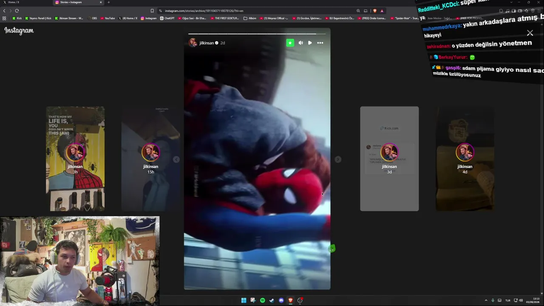Open the ChatGPT bookmark
The width and height of the screenshot is (544, 306).
coord(167,18)
